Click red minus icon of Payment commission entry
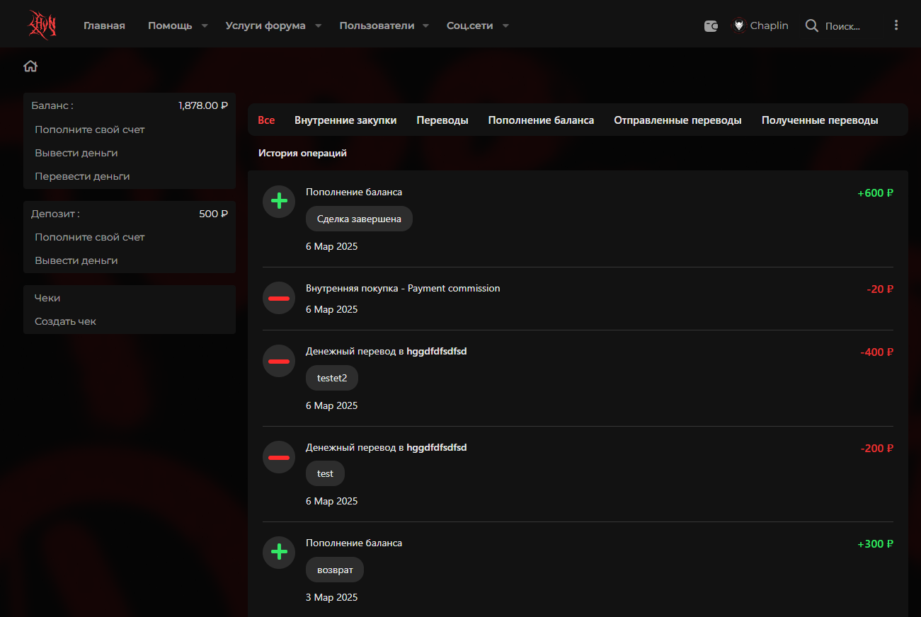921x617 pixels. tap(279, 298)
